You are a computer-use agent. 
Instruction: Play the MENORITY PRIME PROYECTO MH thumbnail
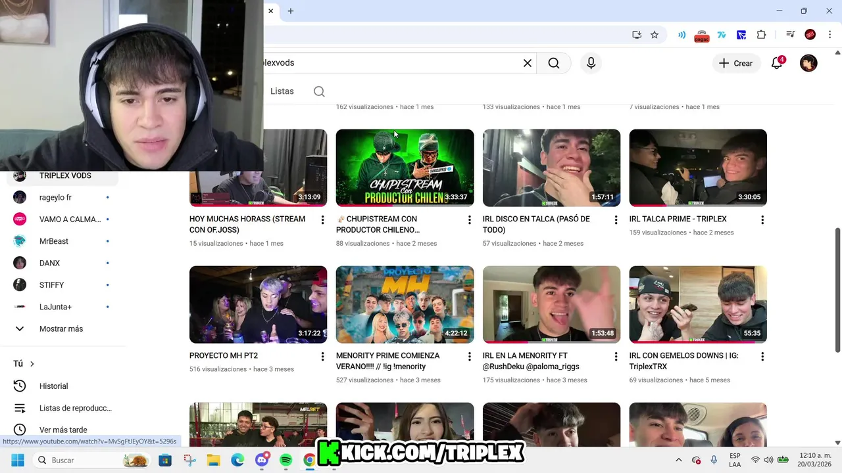tap(405, 304)
